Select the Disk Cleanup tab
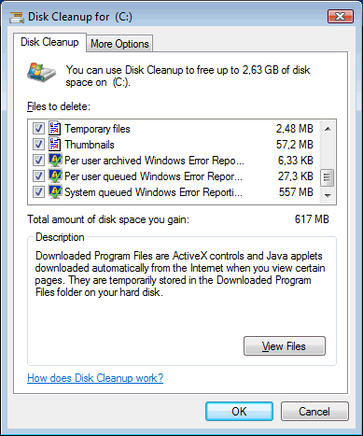The height and width of the screenshot is (436, 363). (49, 42)
